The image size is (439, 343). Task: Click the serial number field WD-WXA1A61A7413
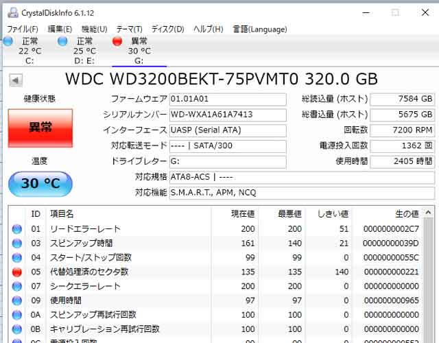[228, 115]
